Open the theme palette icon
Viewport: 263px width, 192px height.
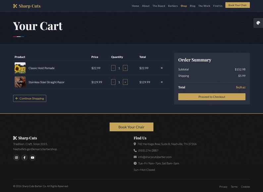[258, 23]
